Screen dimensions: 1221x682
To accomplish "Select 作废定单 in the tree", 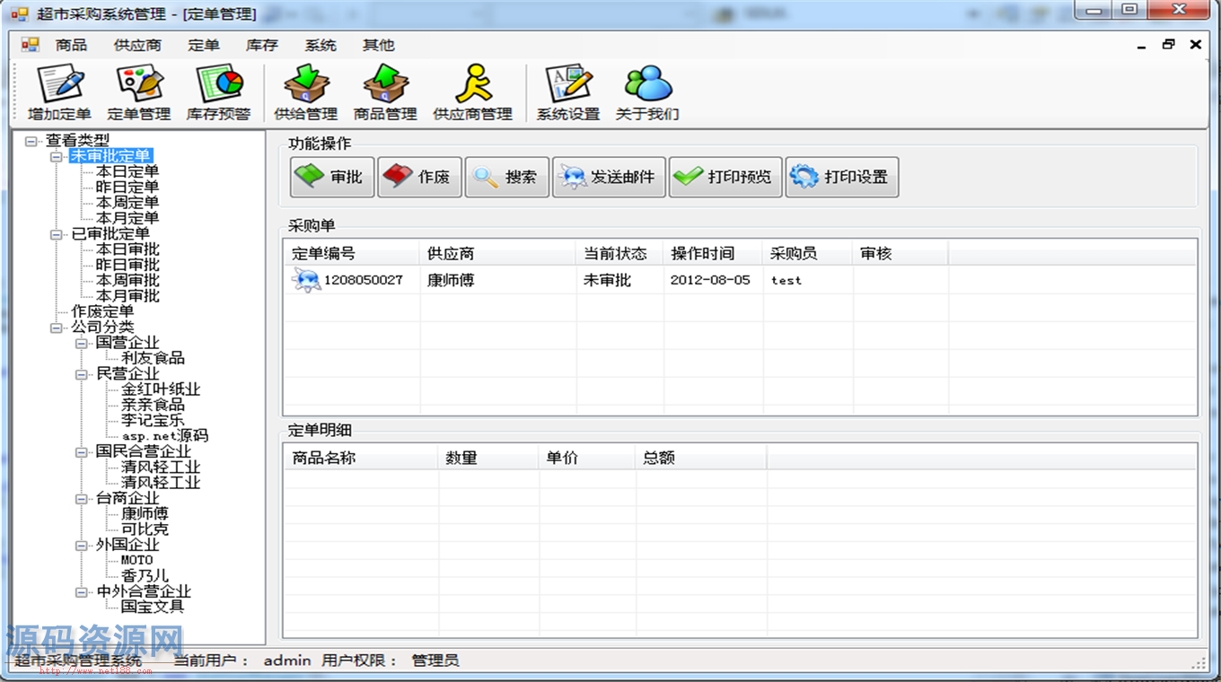I will point(102,311).
